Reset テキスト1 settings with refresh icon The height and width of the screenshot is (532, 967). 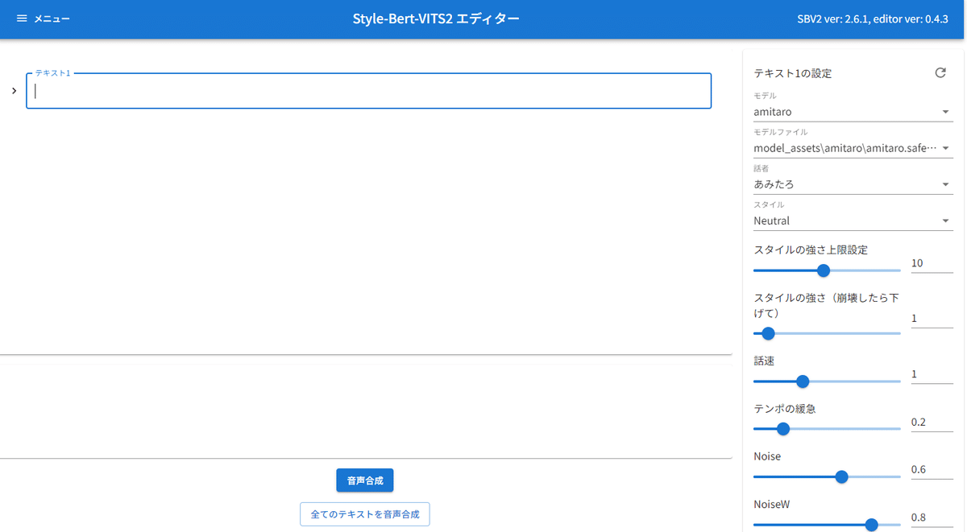coord(940,72)
